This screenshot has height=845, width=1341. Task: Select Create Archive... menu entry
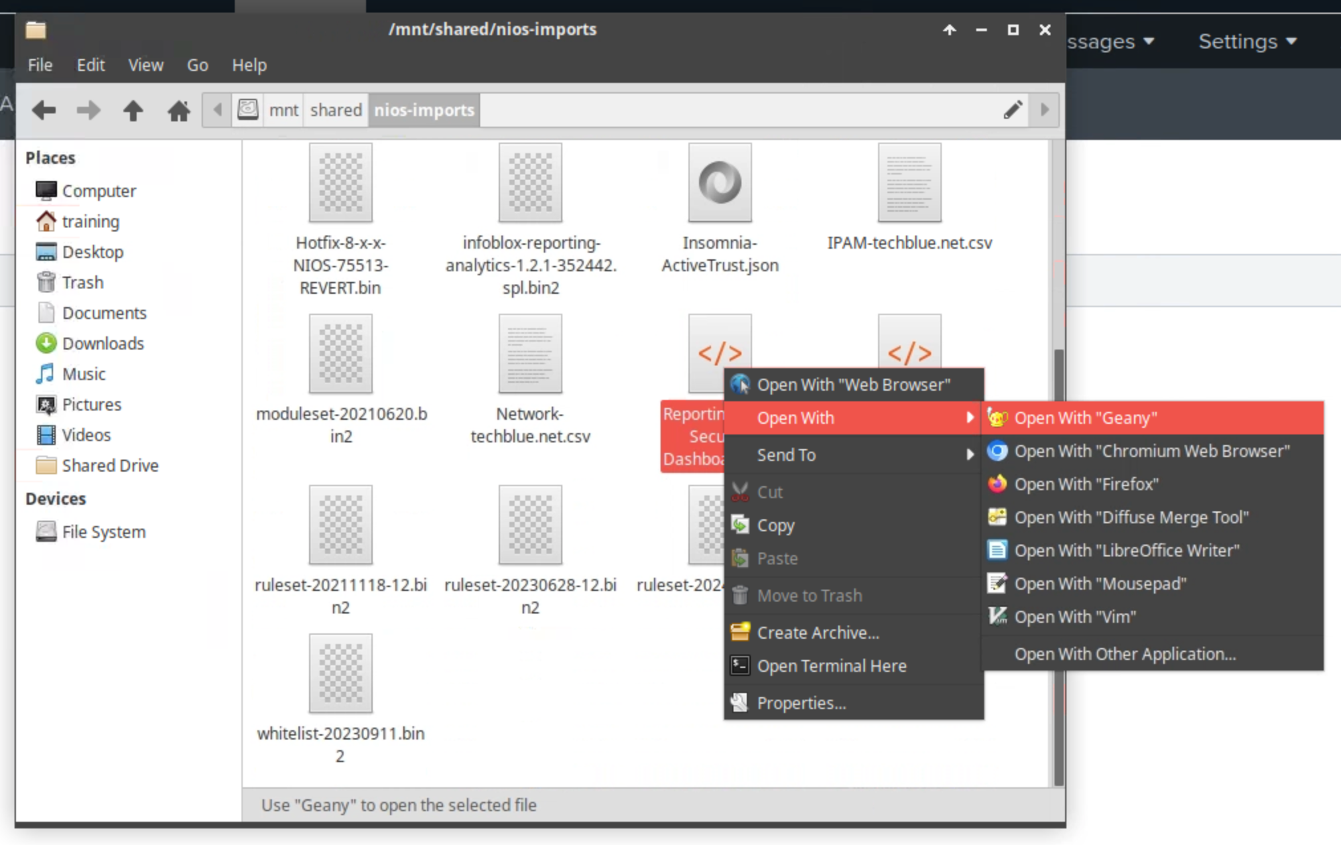pos(818,633)
